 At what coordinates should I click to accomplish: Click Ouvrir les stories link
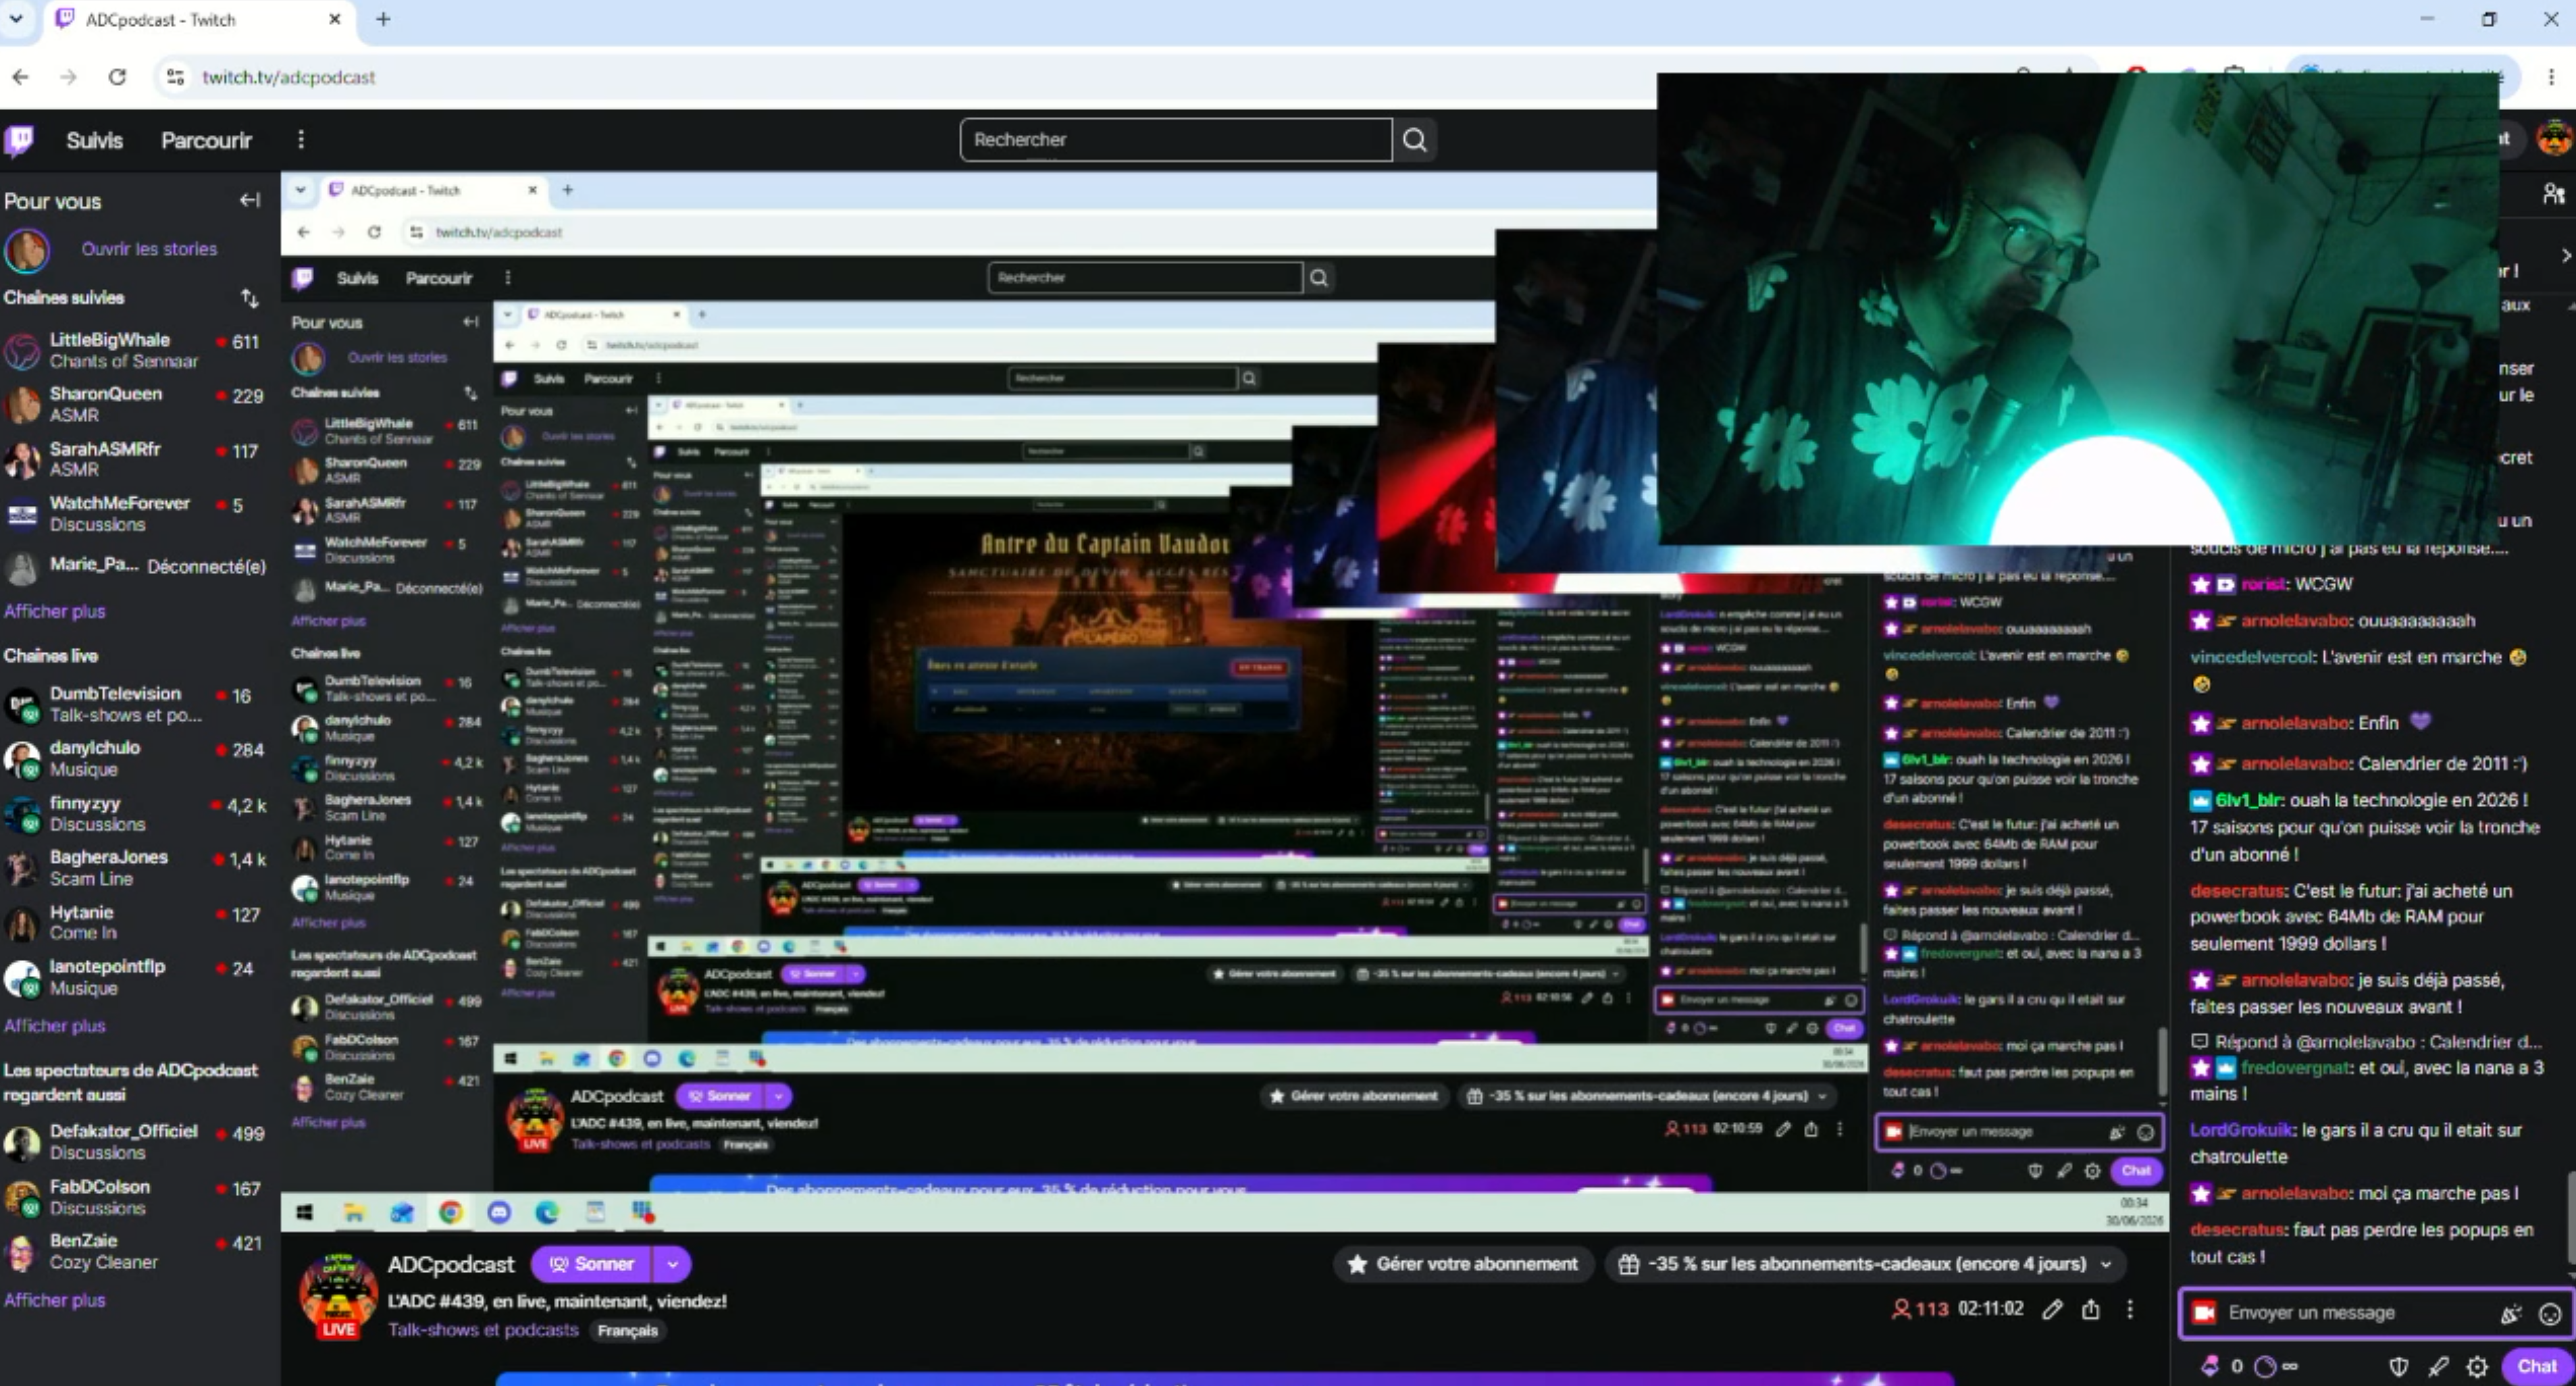point(149,249)
